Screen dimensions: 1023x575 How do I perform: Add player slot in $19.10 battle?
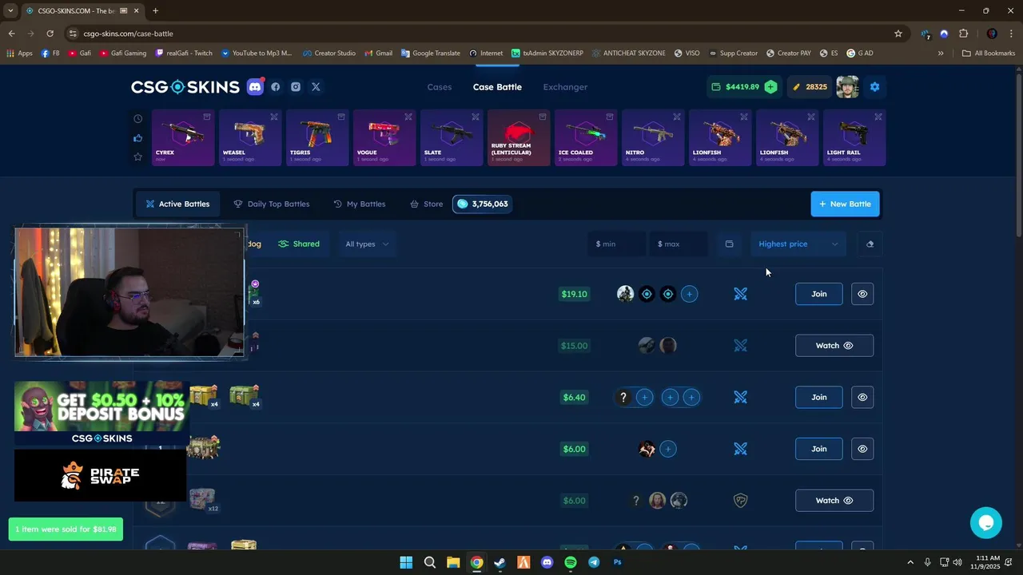pos(690,294)
